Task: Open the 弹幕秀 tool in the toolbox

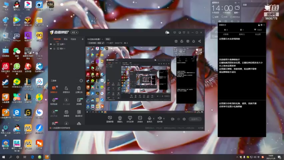Action: click(66, 113)
